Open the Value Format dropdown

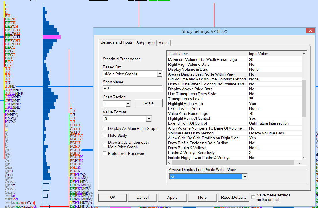point(148,119)
